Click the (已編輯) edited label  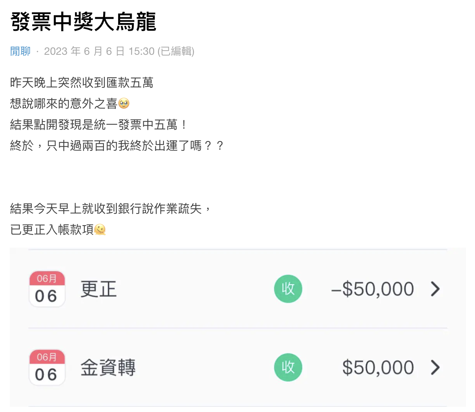pos(176,51)
